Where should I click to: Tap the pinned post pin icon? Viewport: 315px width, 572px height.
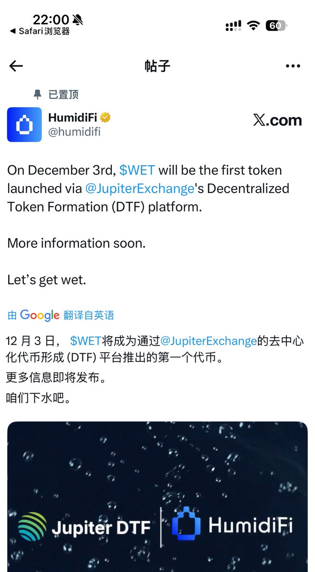click(38, 94)
